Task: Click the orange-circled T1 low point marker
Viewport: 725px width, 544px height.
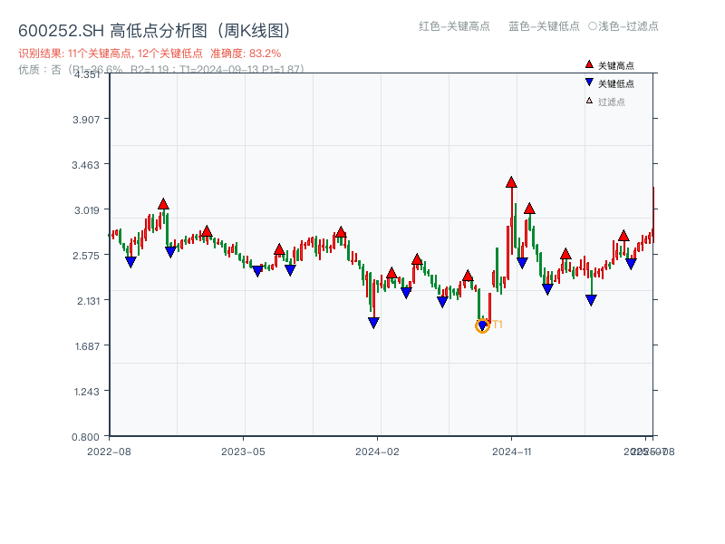Action: (482, 325)
